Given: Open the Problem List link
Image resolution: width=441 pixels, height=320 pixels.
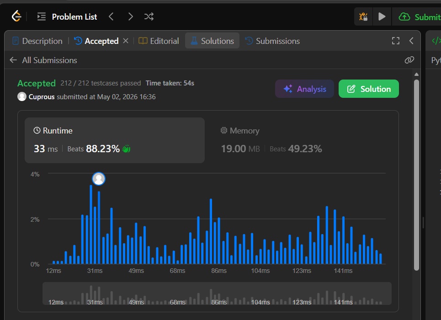Looking at the screenshot, I should click(74, 16).
